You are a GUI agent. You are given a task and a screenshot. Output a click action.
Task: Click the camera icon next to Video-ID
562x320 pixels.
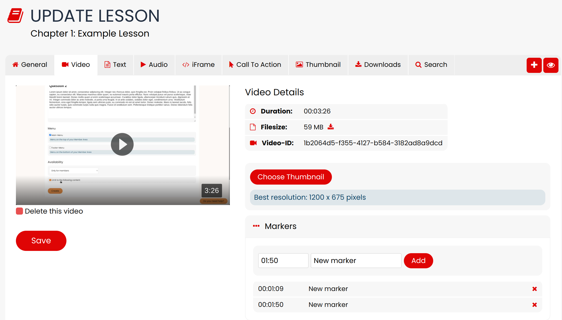[x=253, y=143]
